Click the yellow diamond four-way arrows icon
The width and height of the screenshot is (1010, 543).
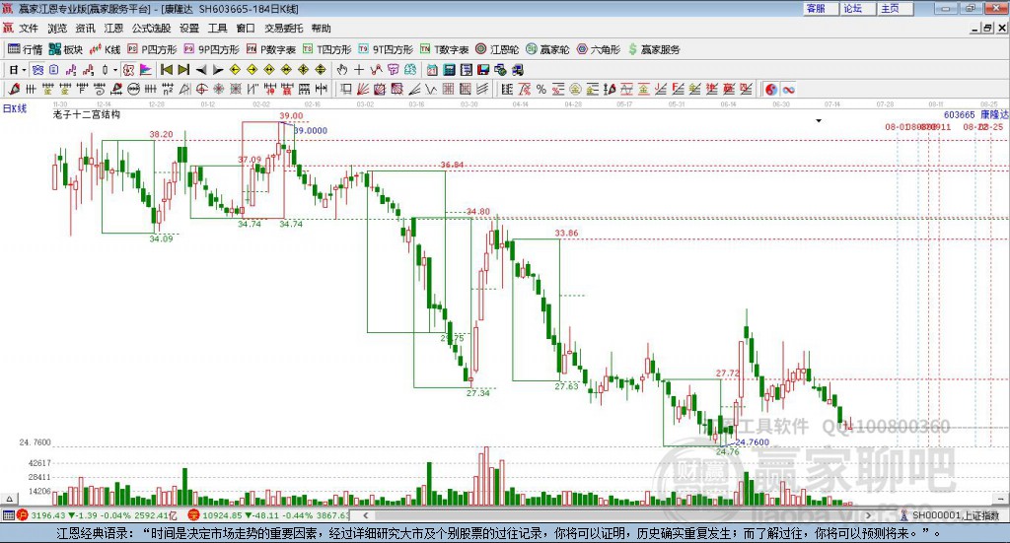tap(304, 70)
